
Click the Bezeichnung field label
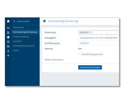50,33
